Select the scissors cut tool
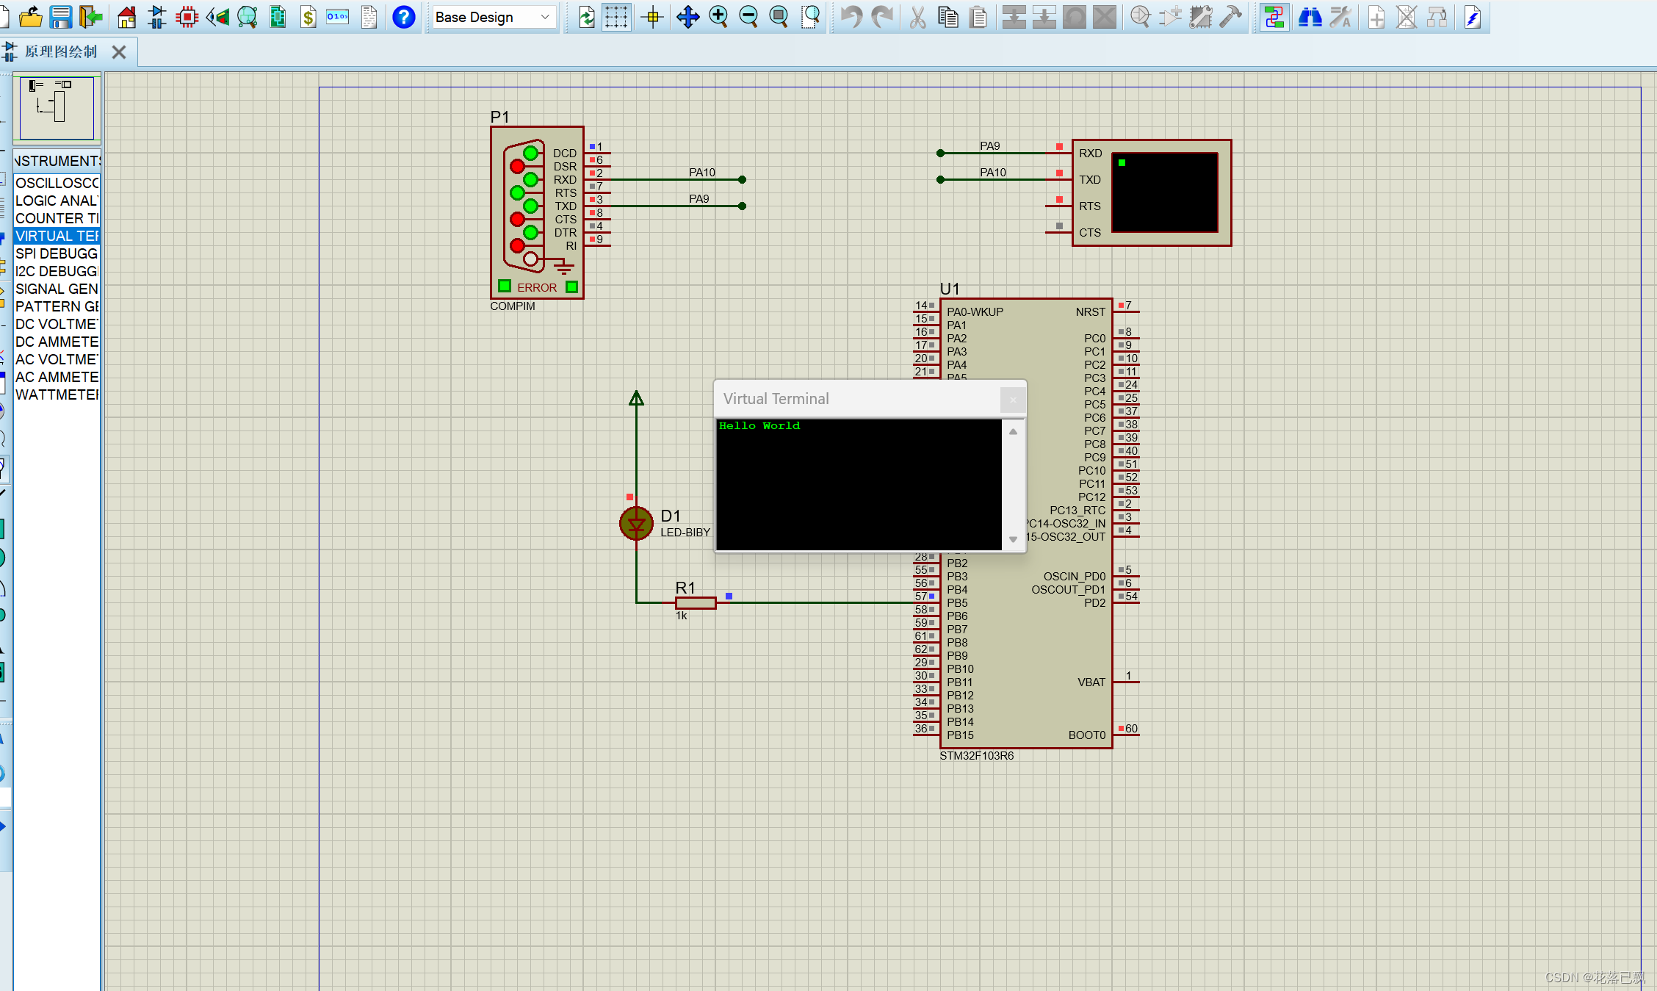Viewport: 1657px width, 991px height. coord(917,16)
